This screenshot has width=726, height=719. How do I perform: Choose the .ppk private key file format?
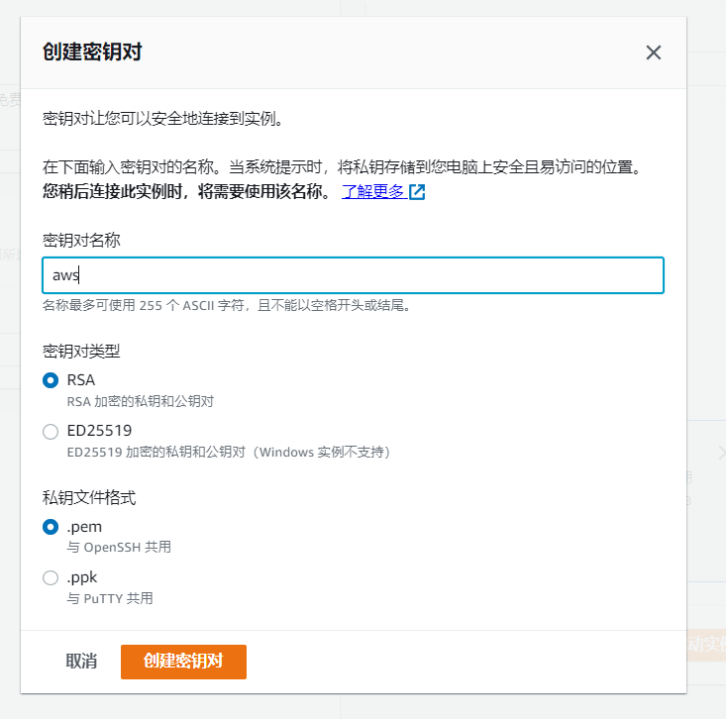pyautogui.click(x=51, y=577)
